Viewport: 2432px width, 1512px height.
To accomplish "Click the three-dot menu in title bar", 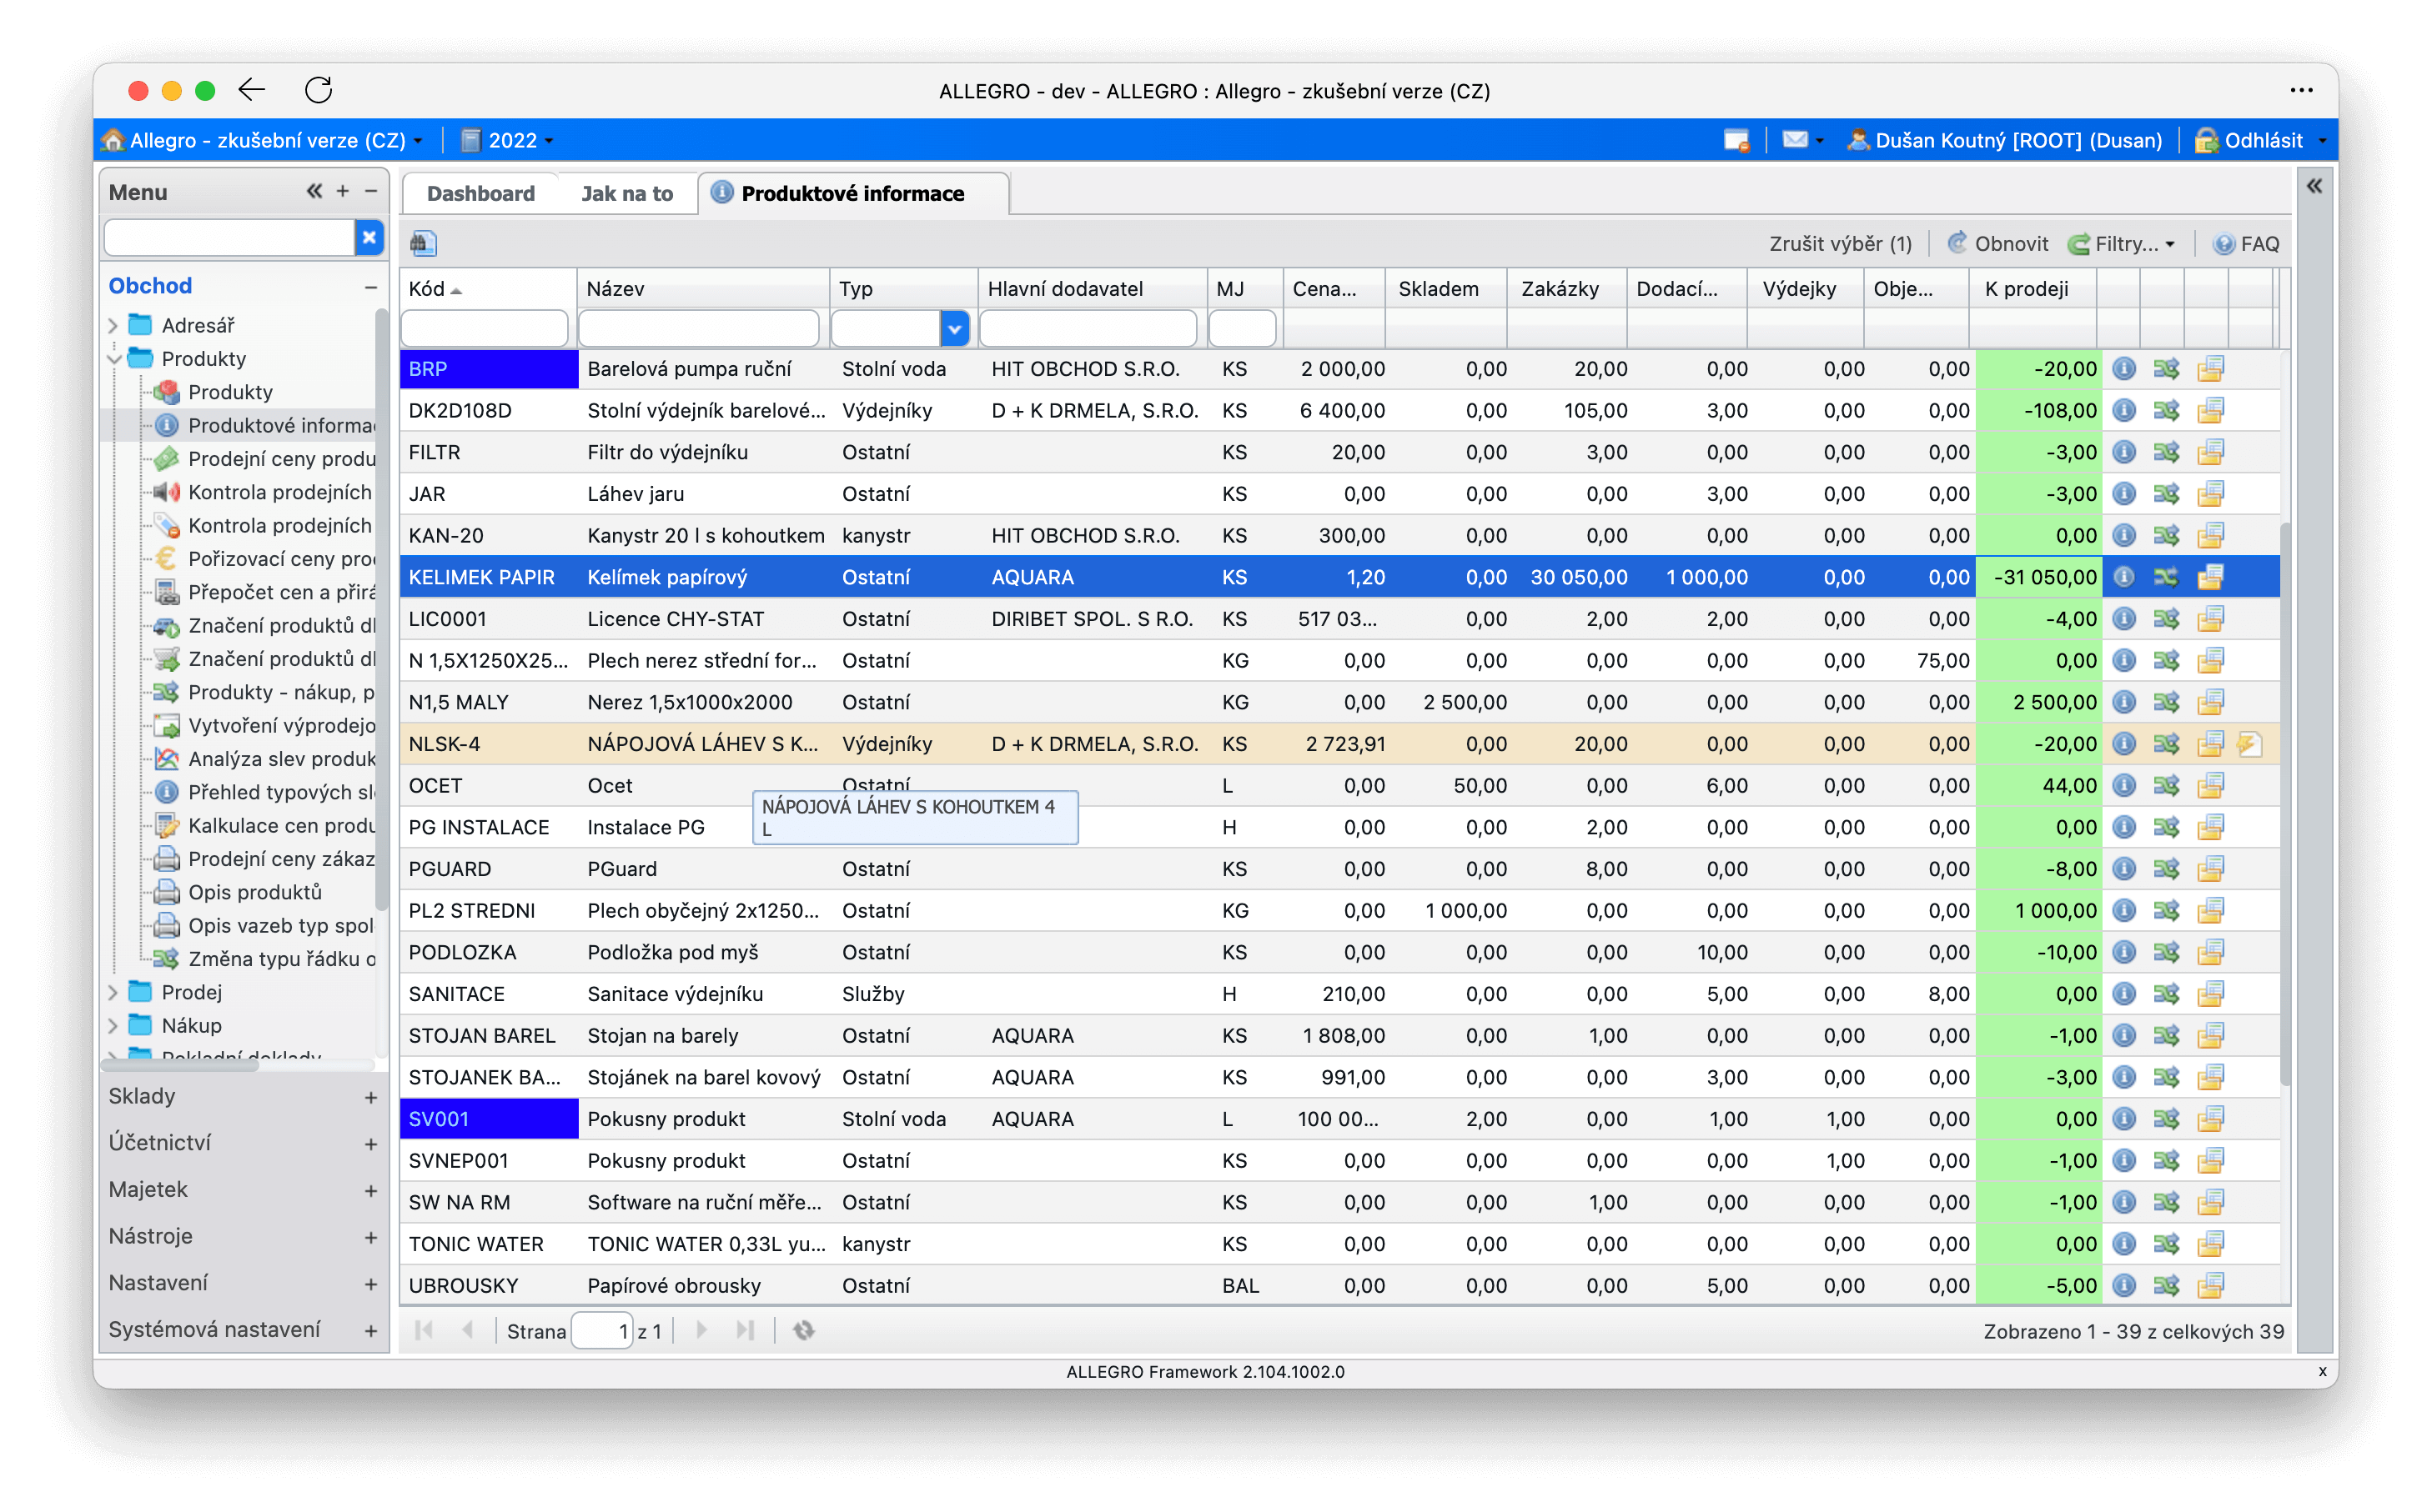I will 2300,90.
